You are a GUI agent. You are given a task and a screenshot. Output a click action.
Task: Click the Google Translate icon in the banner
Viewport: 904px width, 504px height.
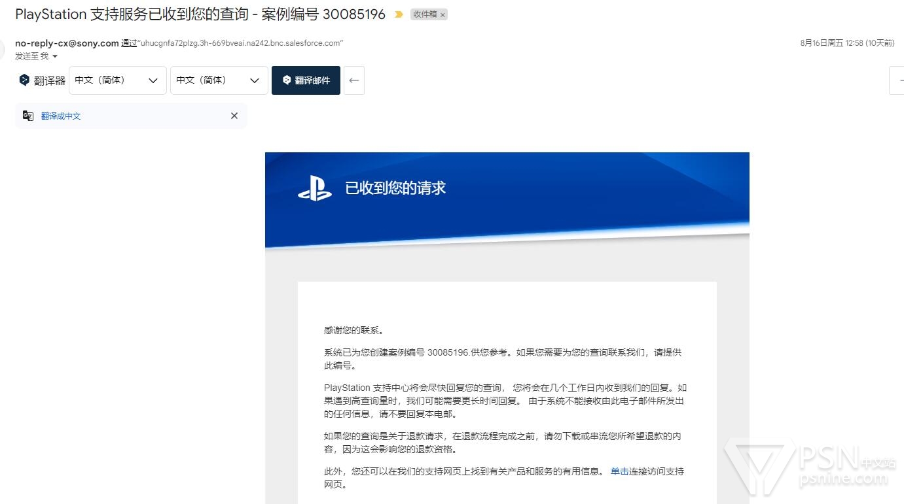[28, 116]
